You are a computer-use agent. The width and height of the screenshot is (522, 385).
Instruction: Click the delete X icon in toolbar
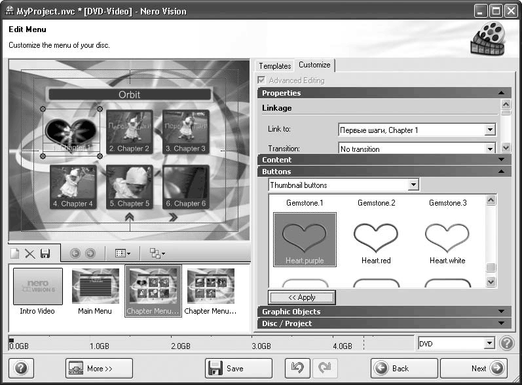pos(30,253)
